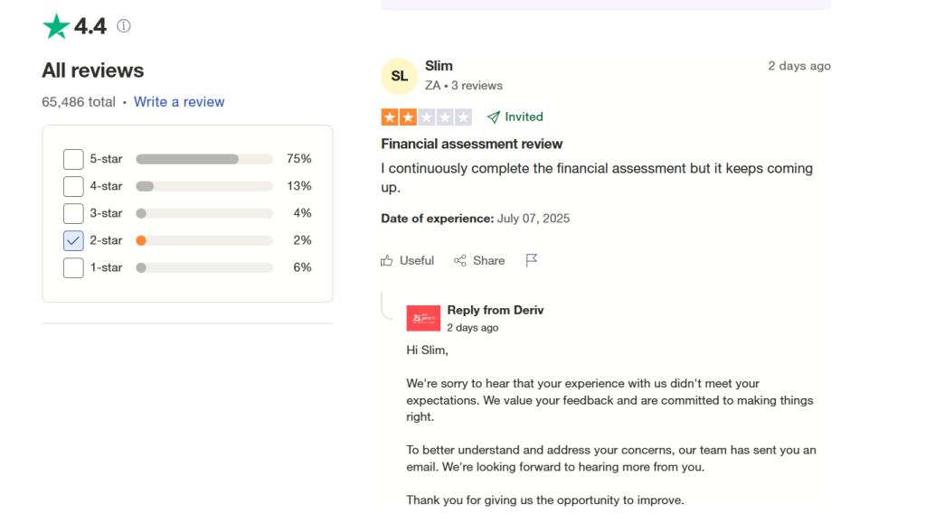Viewport: 926px width, 532px height.
Task: Click the green Trustpilot star icon
Action: [x=56, y=26]
